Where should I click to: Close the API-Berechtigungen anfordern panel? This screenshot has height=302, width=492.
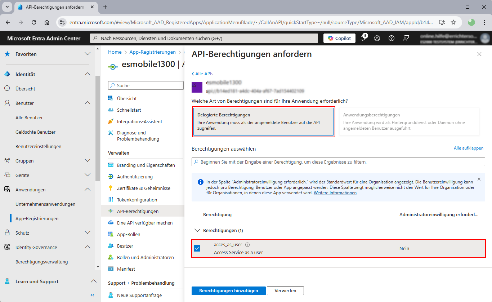click(x=479, y=54)
